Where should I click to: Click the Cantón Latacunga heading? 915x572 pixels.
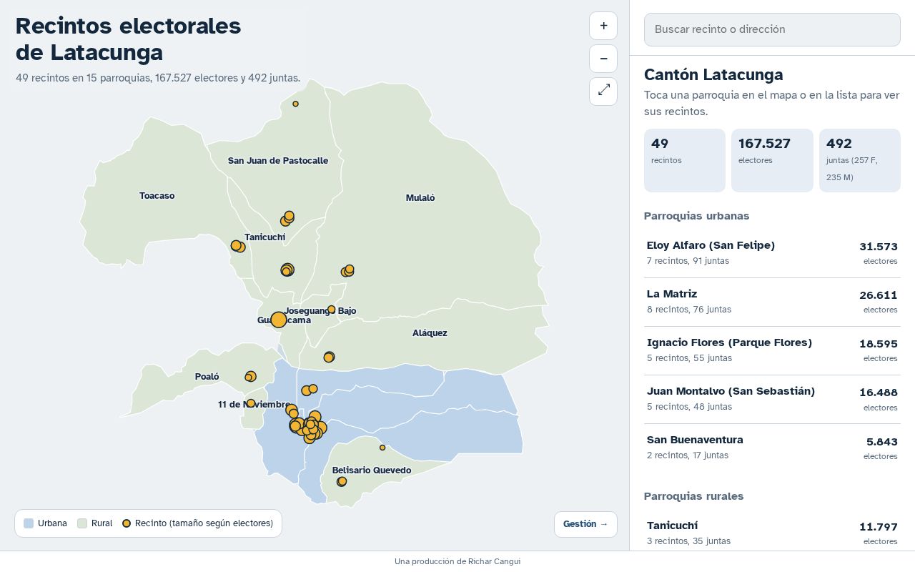713,74
